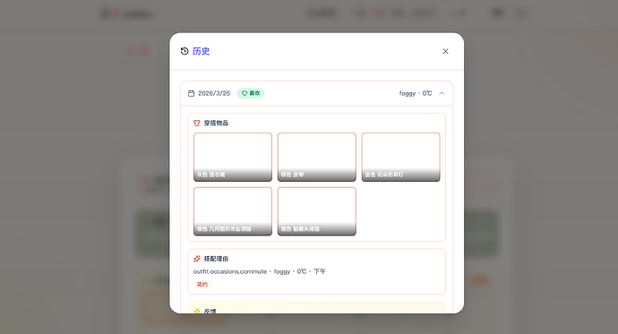Open the 灰色 连衣裙 item thumbnail
Screen dimensions: 618x334
[233, 158]
